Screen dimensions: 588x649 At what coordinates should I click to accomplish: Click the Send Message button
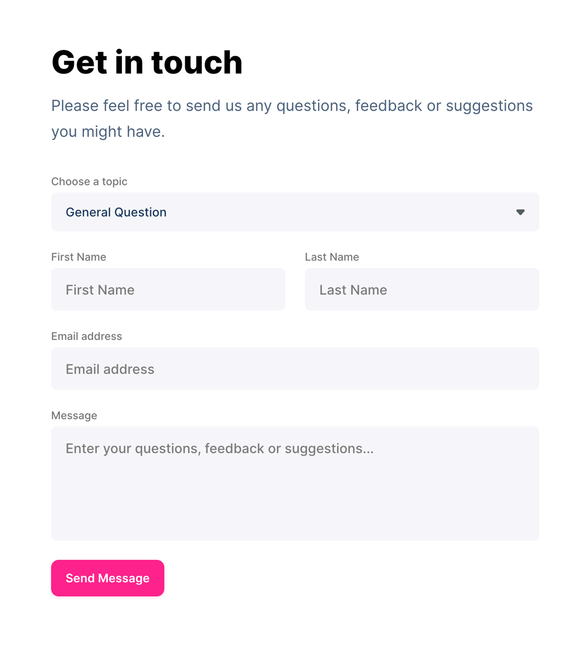(107, 578)
